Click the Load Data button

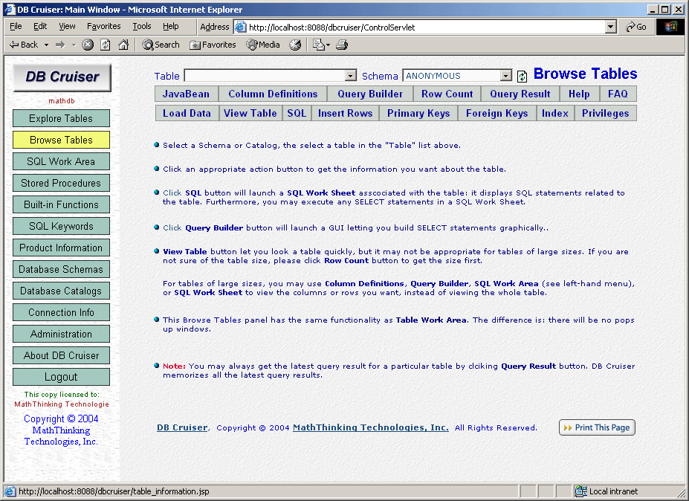coord(187,114)
